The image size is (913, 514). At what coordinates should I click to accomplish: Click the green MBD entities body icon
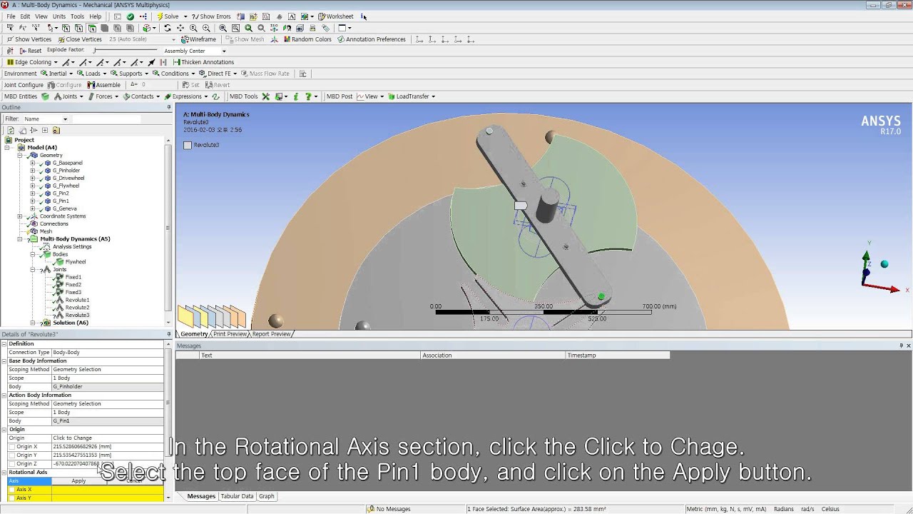click(x=45, y=96)
